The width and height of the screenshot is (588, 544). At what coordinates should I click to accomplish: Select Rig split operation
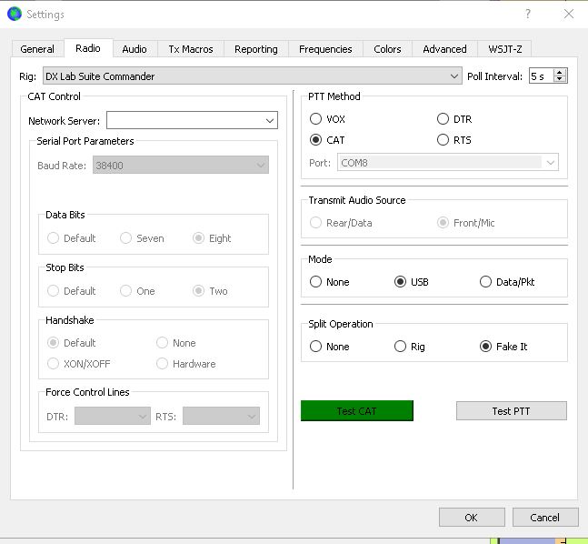click(401, 347)
